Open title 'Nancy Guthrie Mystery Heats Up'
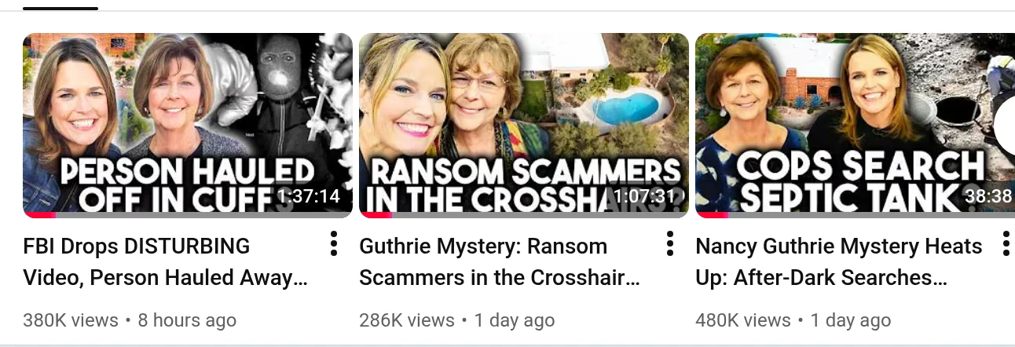The width and height of the screenshot is (1015, 347). point(838,262)
